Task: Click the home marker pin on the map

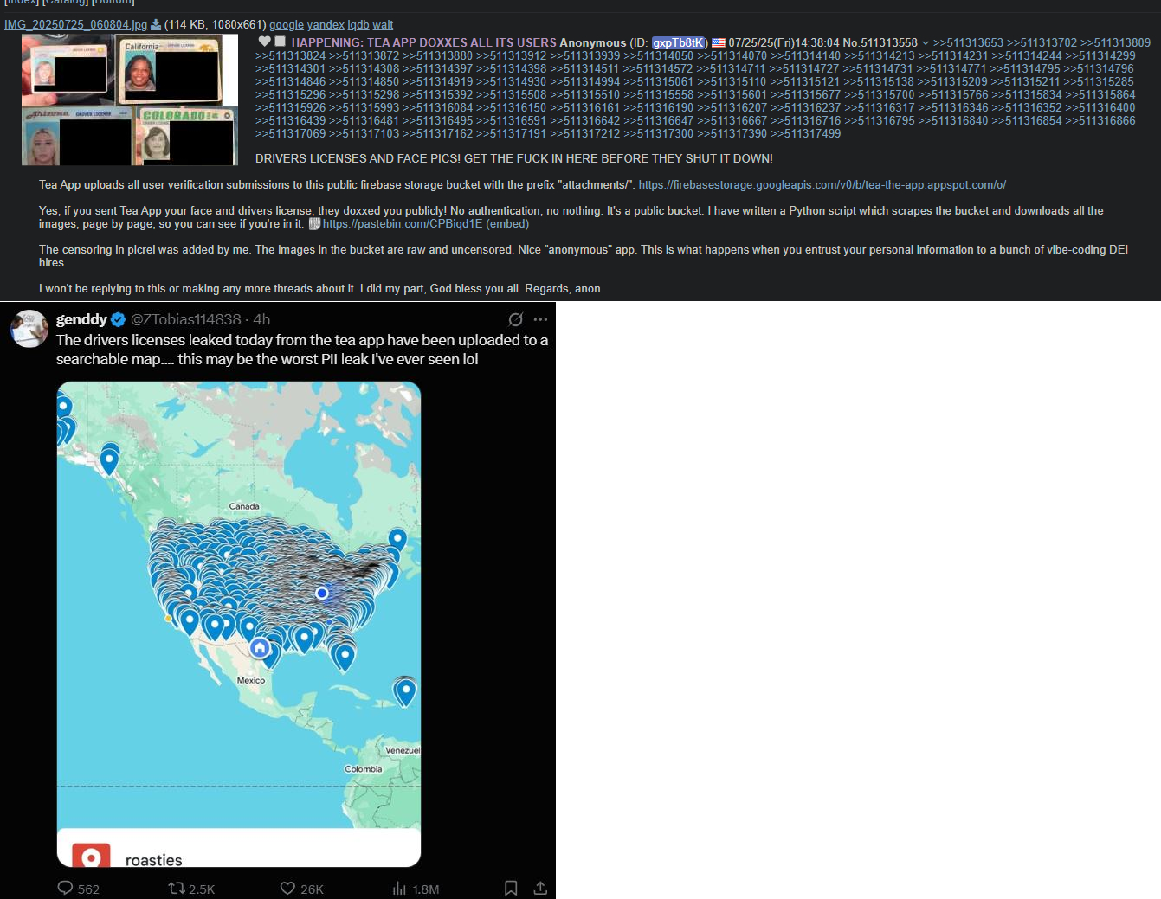Action: tap(260, 647)
